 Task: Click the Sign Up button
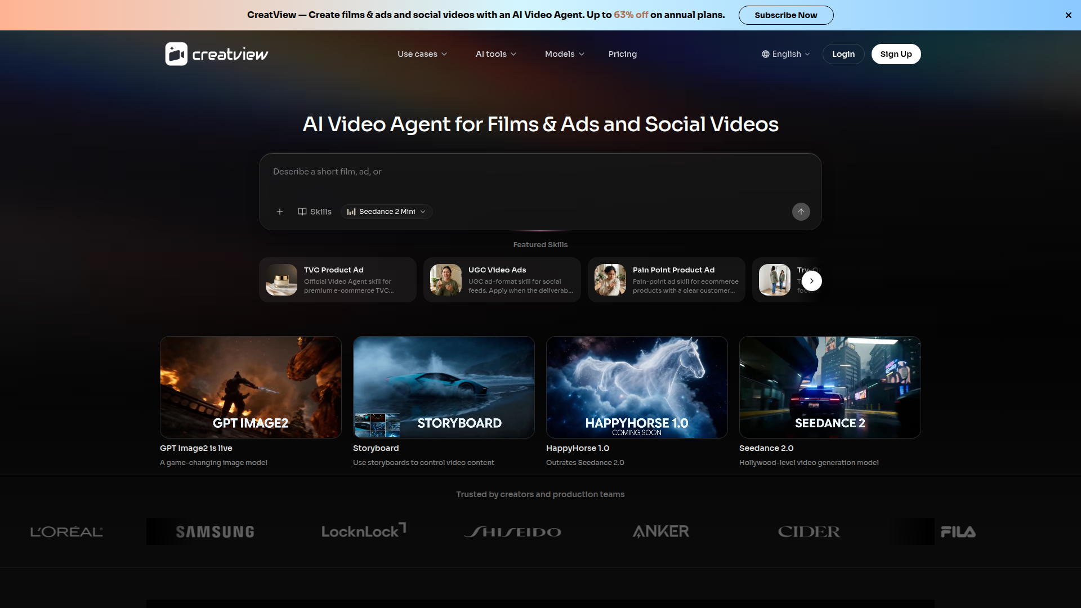coord(896,54)
